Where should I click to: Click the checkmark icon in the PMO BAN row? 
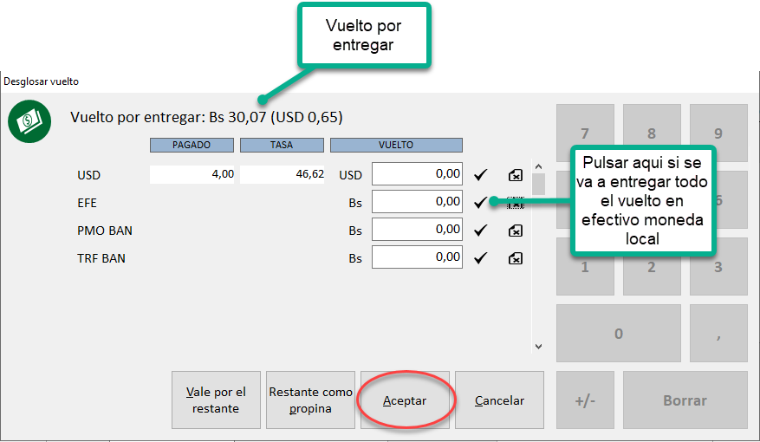[x=481, y=231]
